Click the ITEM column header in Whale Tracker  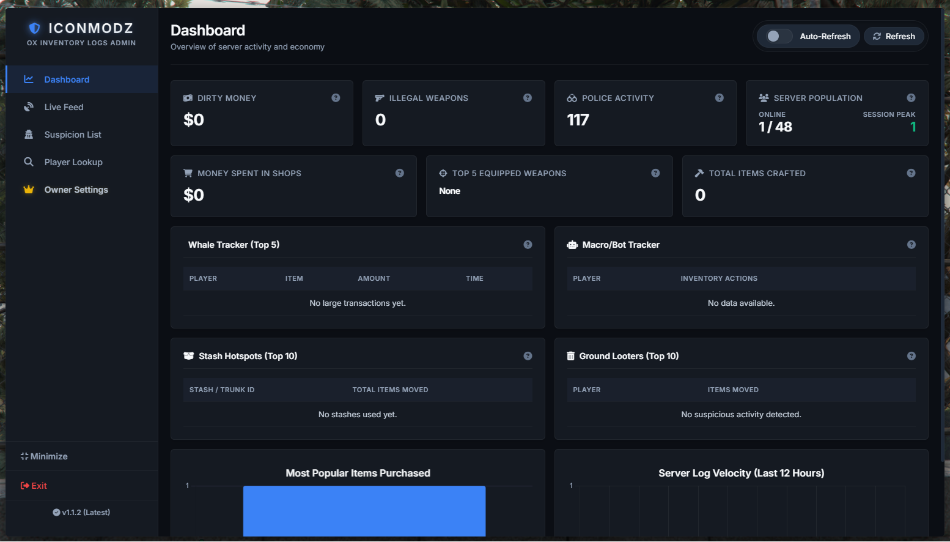pos(294,278)
